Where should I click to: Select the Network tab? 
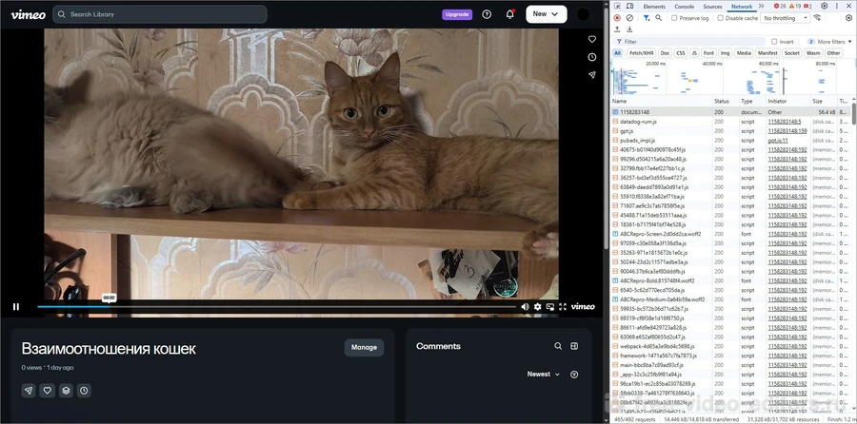coord(742,7)
